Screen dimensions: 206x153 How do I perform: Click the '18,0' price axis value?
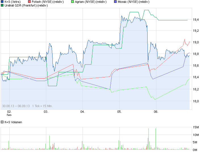[x=196, y=101]
